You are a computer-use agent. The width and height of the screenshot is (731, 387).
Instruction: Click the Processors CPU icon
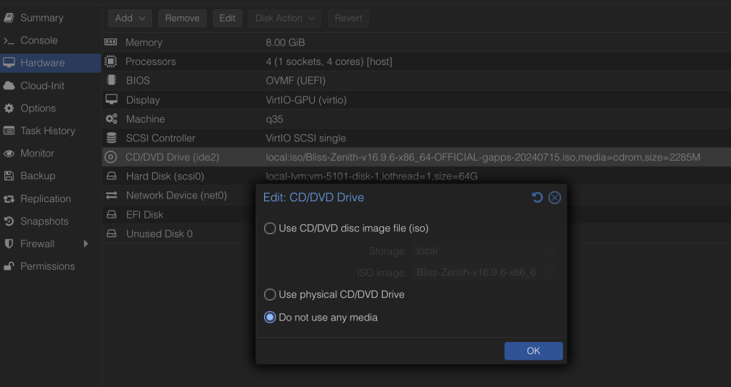(x=111, y=62)
